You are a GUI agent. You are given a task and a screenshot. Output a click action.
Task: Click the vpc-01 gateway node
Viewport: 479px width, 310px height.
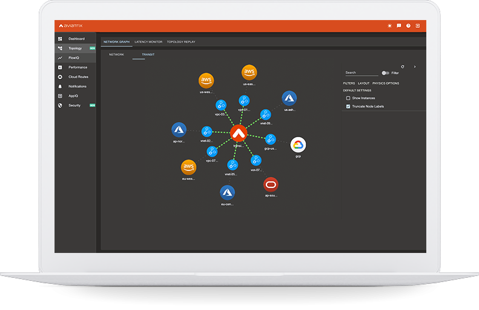coord(244,100)
